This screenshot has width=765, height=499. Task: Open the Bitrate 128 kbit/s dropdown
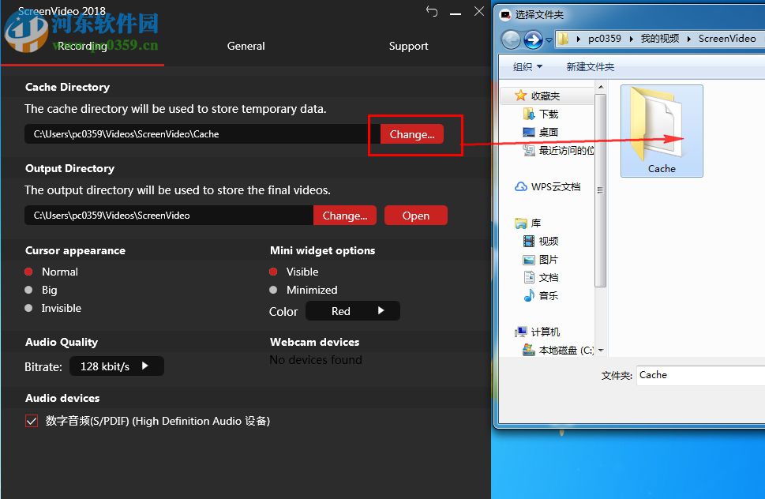click(117, 366)
